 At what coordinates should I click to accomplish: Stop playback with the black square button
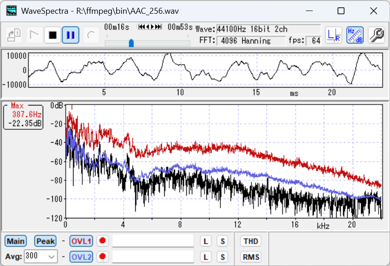pyautogui.click(x=52, y=35)
